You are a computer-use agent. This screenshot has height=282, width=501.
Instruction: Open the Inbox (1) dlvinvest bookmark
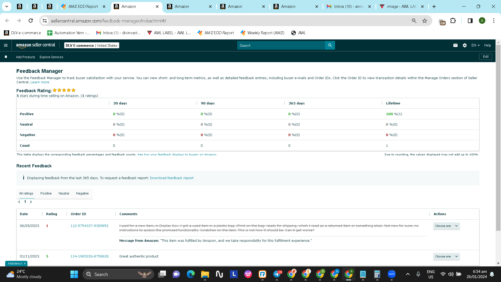118,33
